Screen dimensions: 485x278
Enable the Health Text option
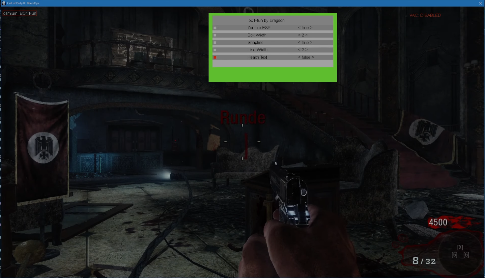point(306,57)
